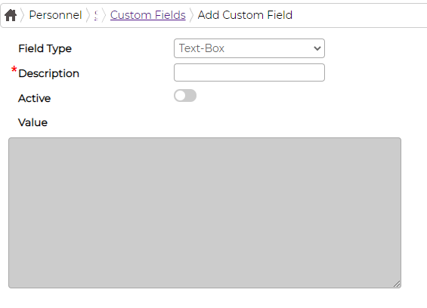Click the Value label text
The height and width of the screenshot is (308, 427).
[x=32, y=122]
